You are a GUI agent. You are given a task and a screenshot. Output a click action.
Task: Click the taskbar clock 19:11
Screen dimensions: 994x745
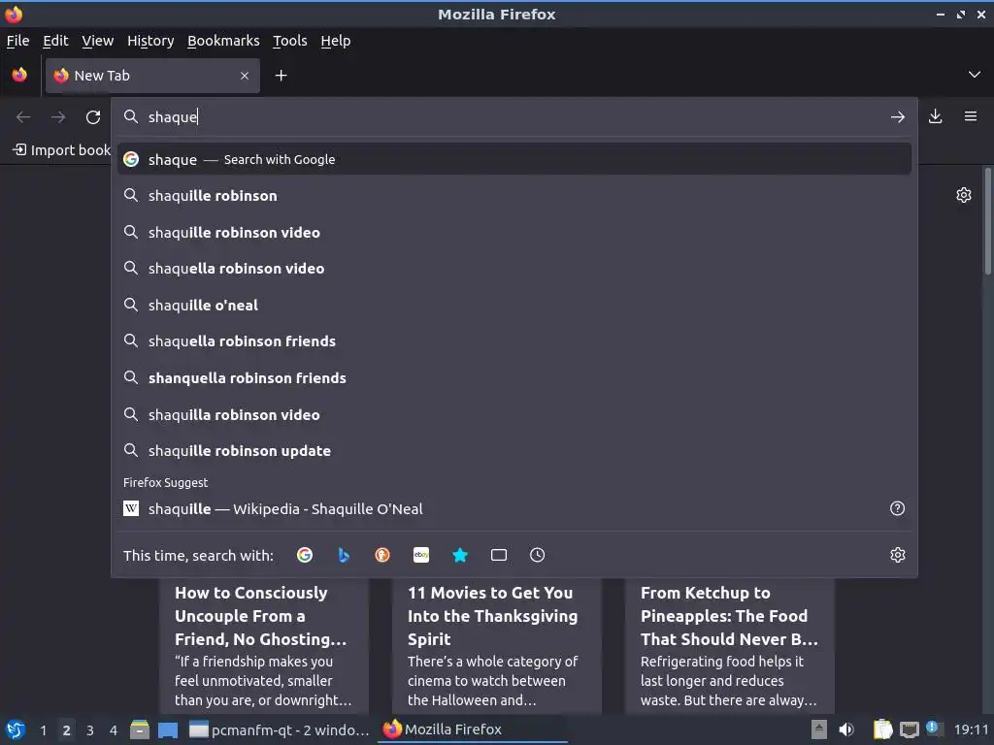tap(971, 729)
